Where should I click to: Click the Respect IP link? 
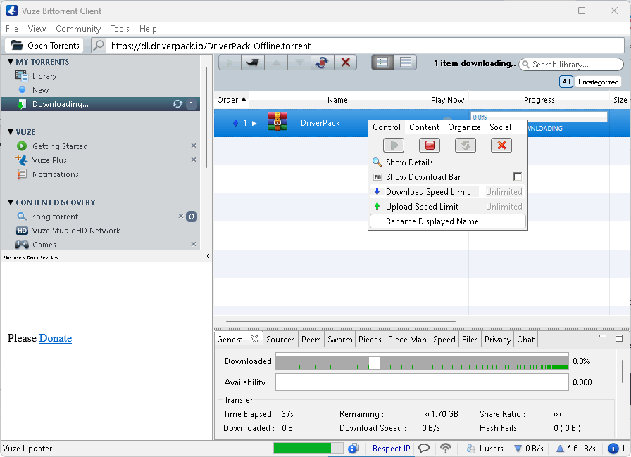[x=391, y=448]
